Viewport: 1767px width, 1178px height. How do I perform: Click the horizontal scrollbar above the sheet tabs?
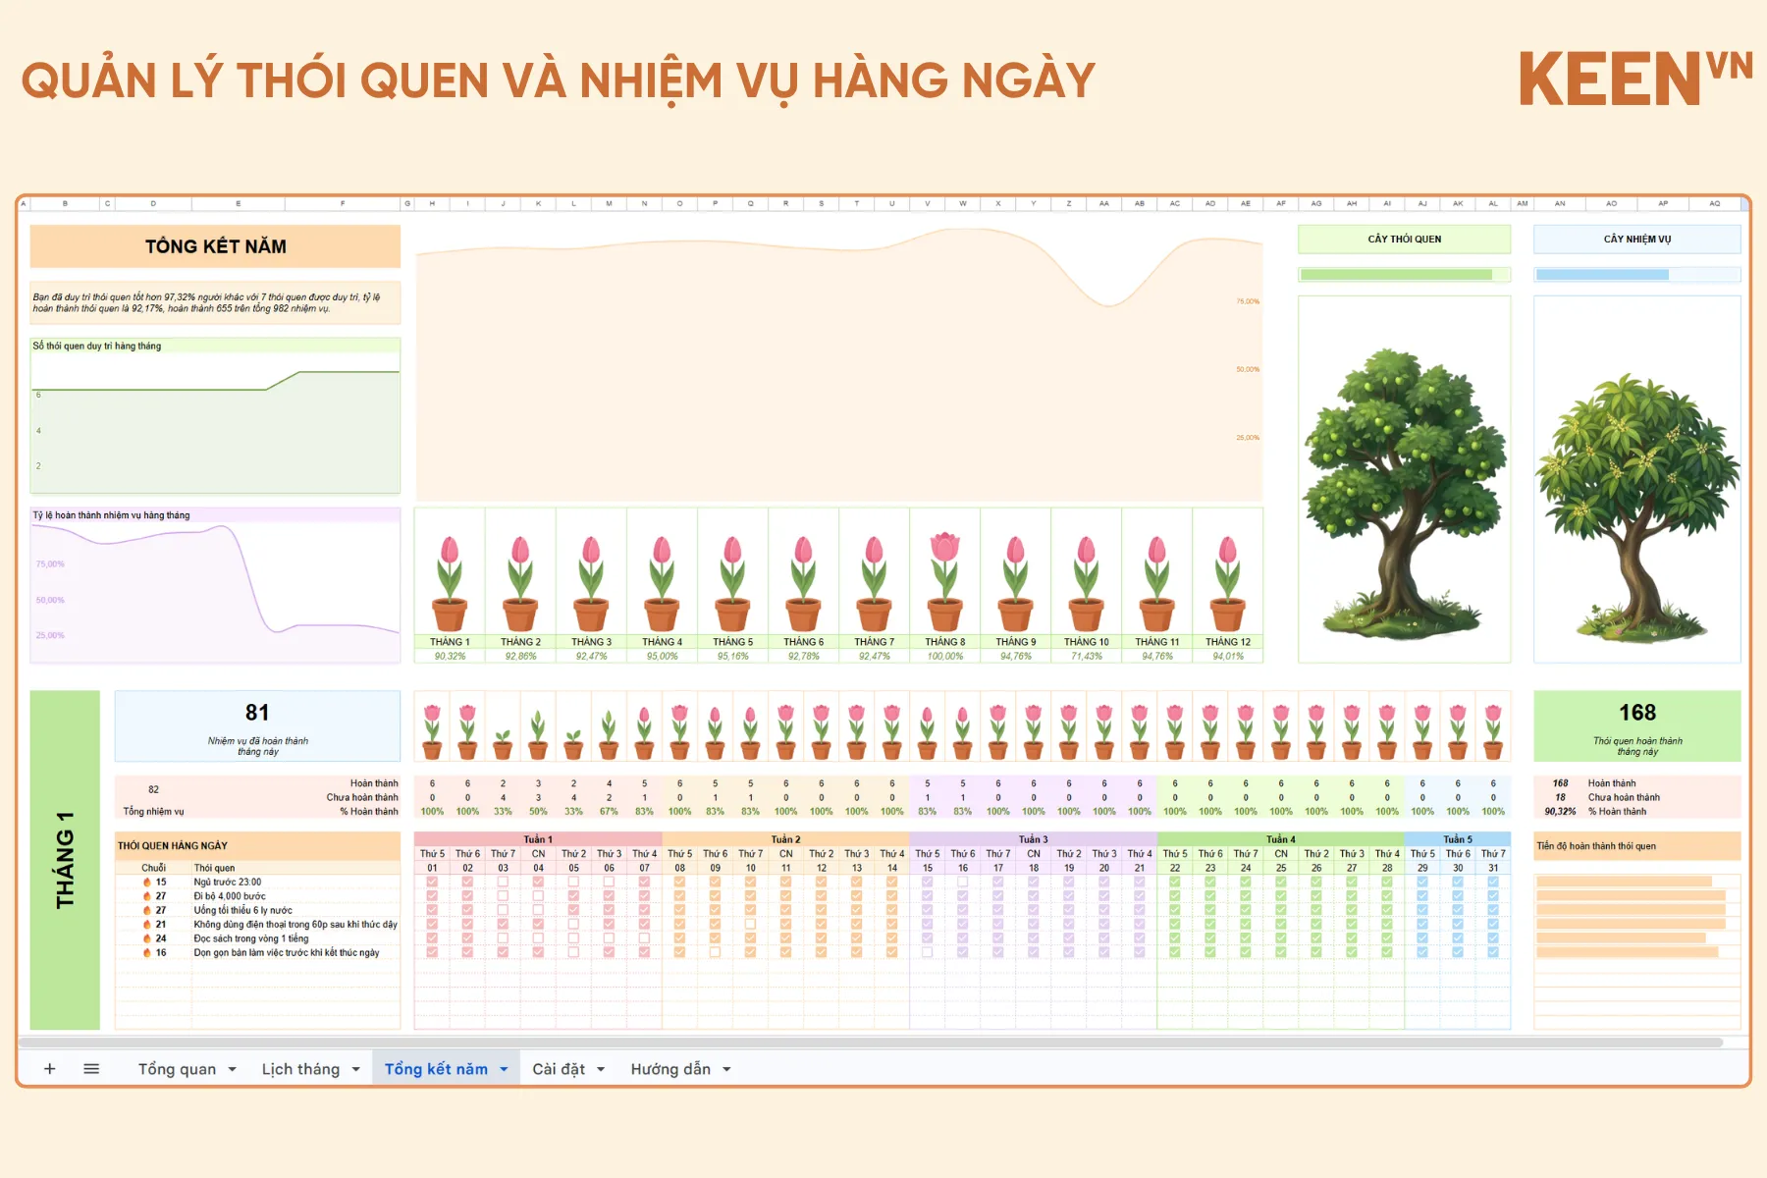coord(871,1042)
